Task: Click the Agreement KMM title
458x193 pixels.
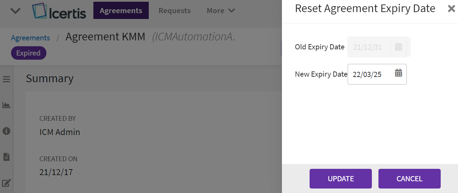Action: (x=105, y=37)
